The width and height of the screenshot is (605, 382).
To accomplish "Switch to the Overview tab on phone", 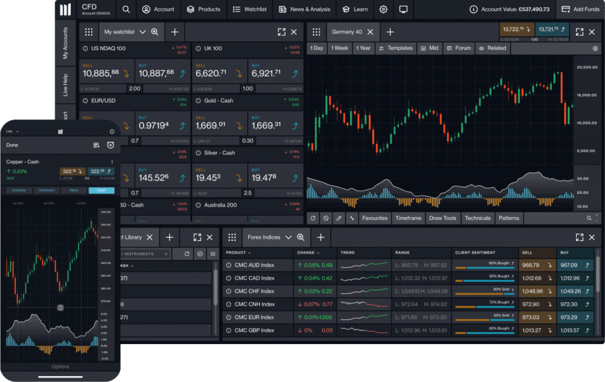I will click(x=19, y=190).
